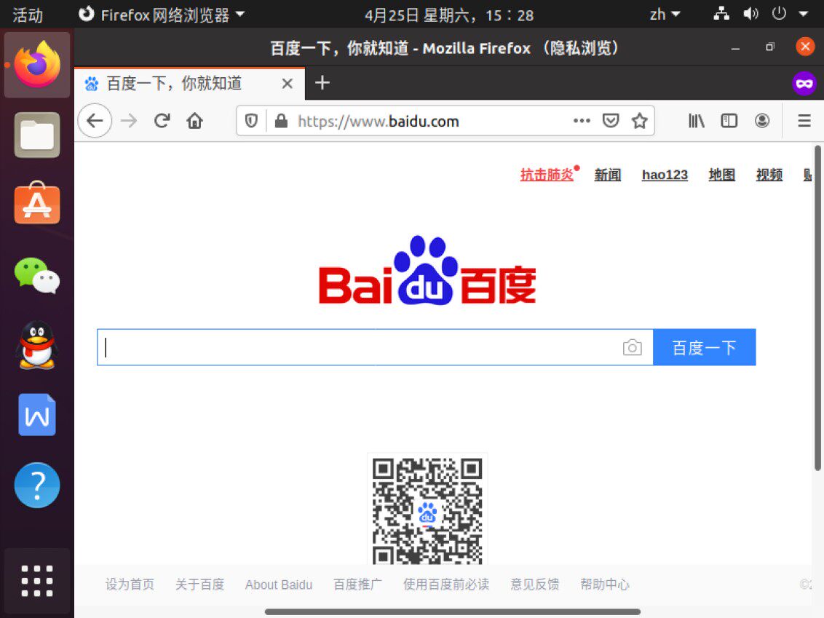Click the private browsing mask icon
Image resolution: width=824 pixels, height=618 pixels.
pyautogui.click(x=804, y=83)
